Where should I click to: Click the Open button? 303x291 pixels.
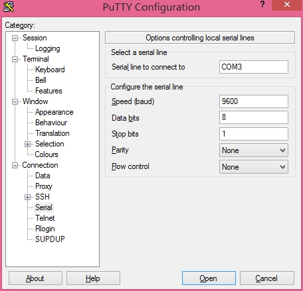[209, 278]
